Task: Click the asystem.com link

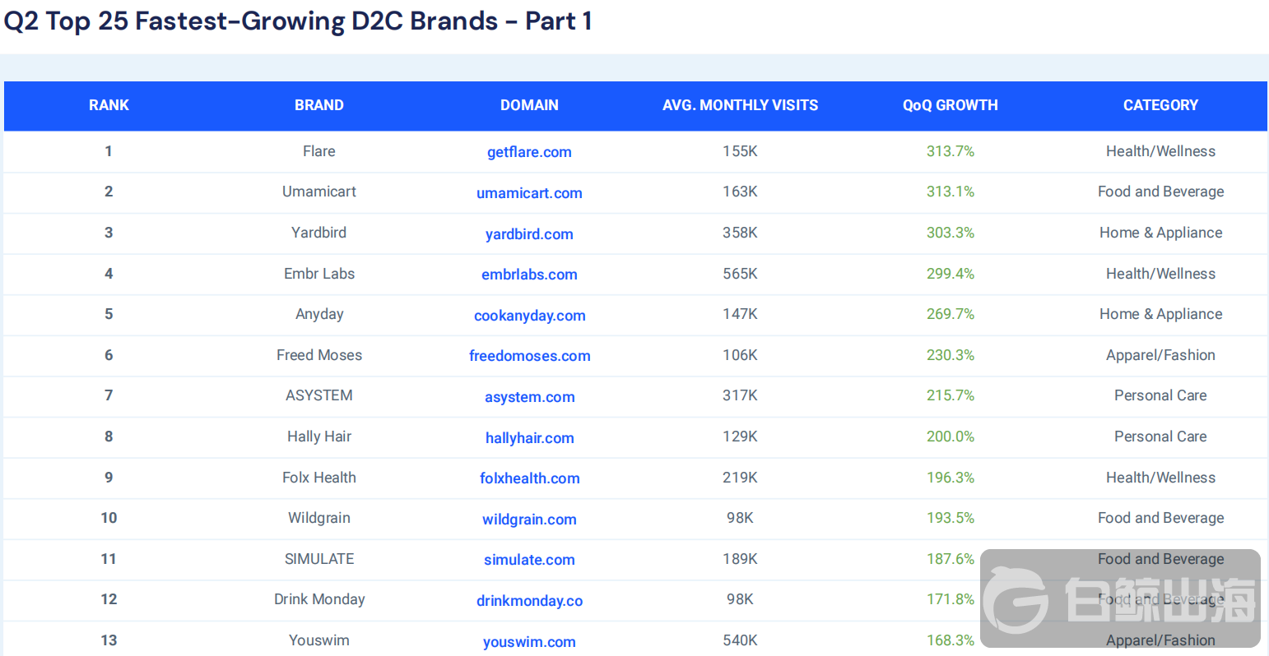Action: click(x=529, y=397)
